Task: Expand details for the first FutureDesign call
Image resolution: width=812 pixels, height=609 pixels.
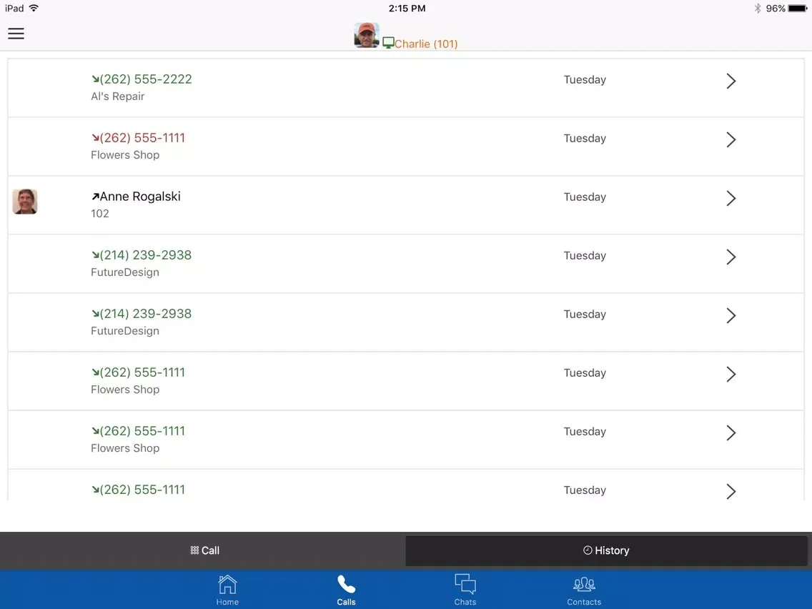Action: pos(731,257)
